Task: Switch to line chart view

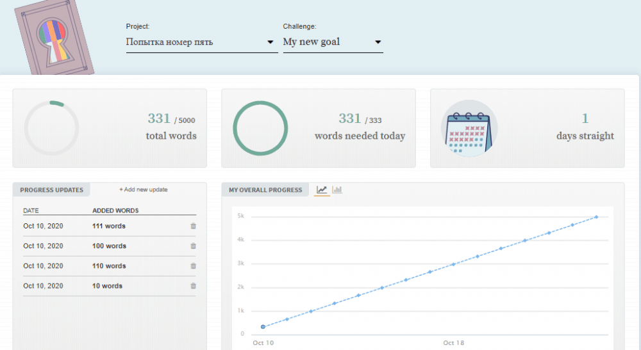Action: [322, 190]
